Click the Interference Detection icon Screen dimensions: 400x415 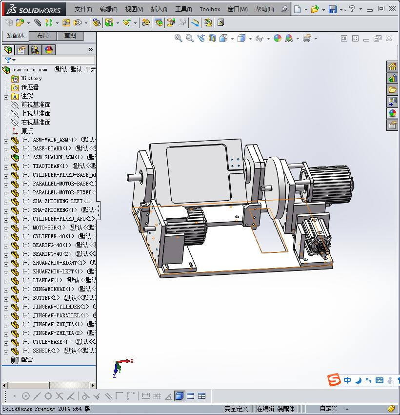click(x=208, y=23)
